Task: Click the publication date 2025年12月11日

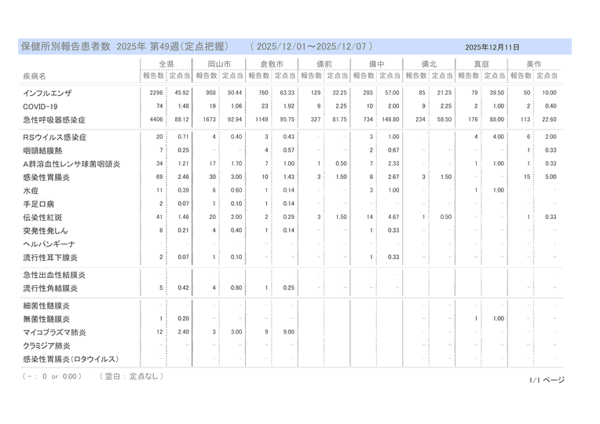Action: (492, 48)
